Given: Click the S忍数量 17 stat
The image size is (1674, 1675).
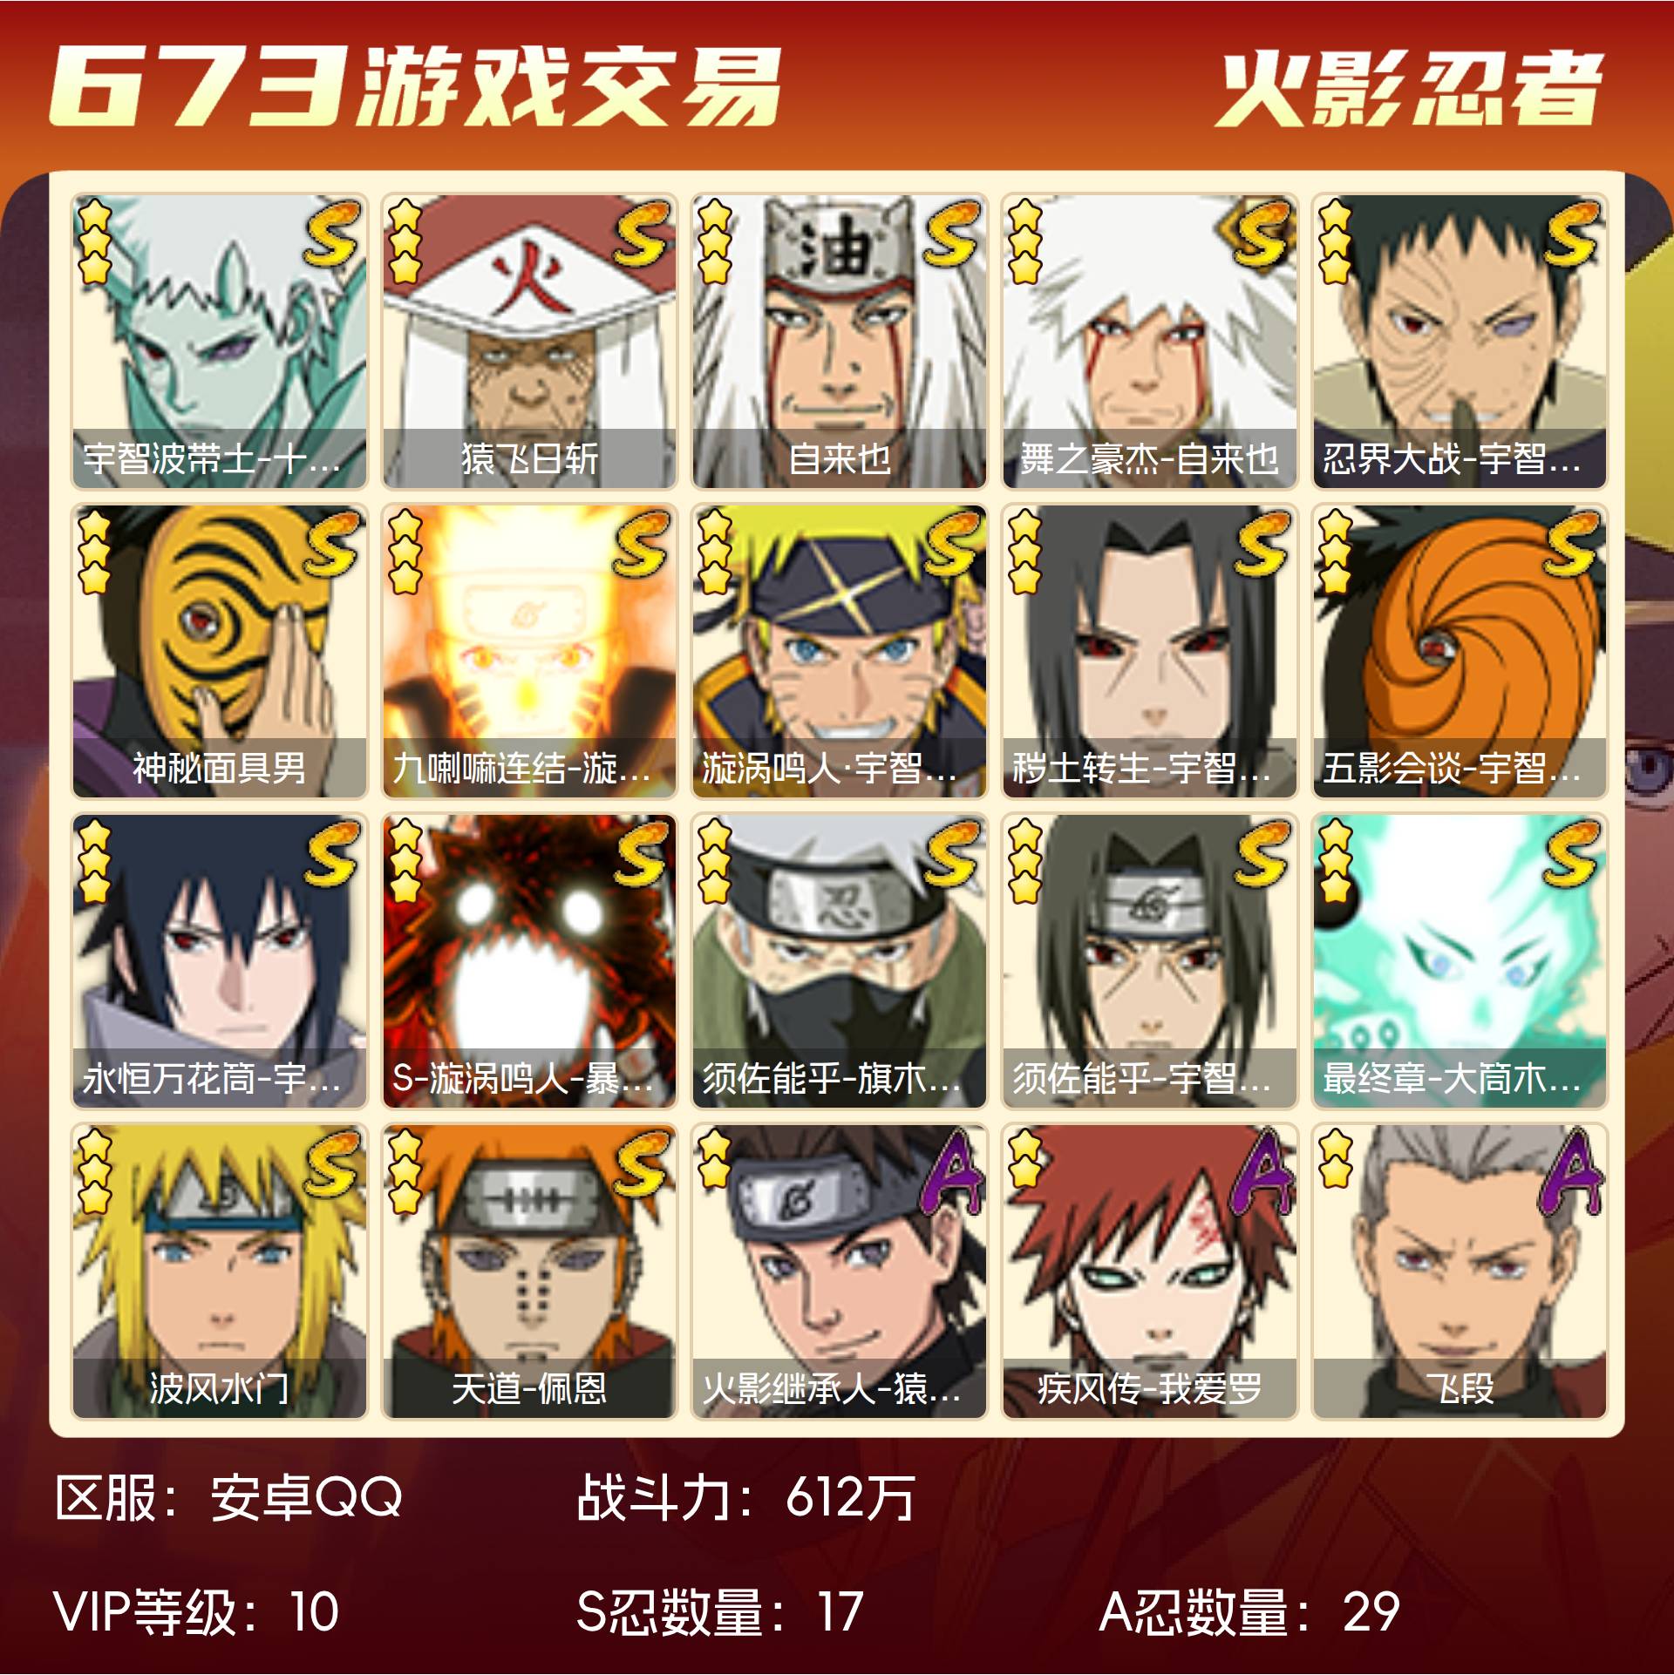Looking at the screenshot, I should click(x=720, y=1611).
